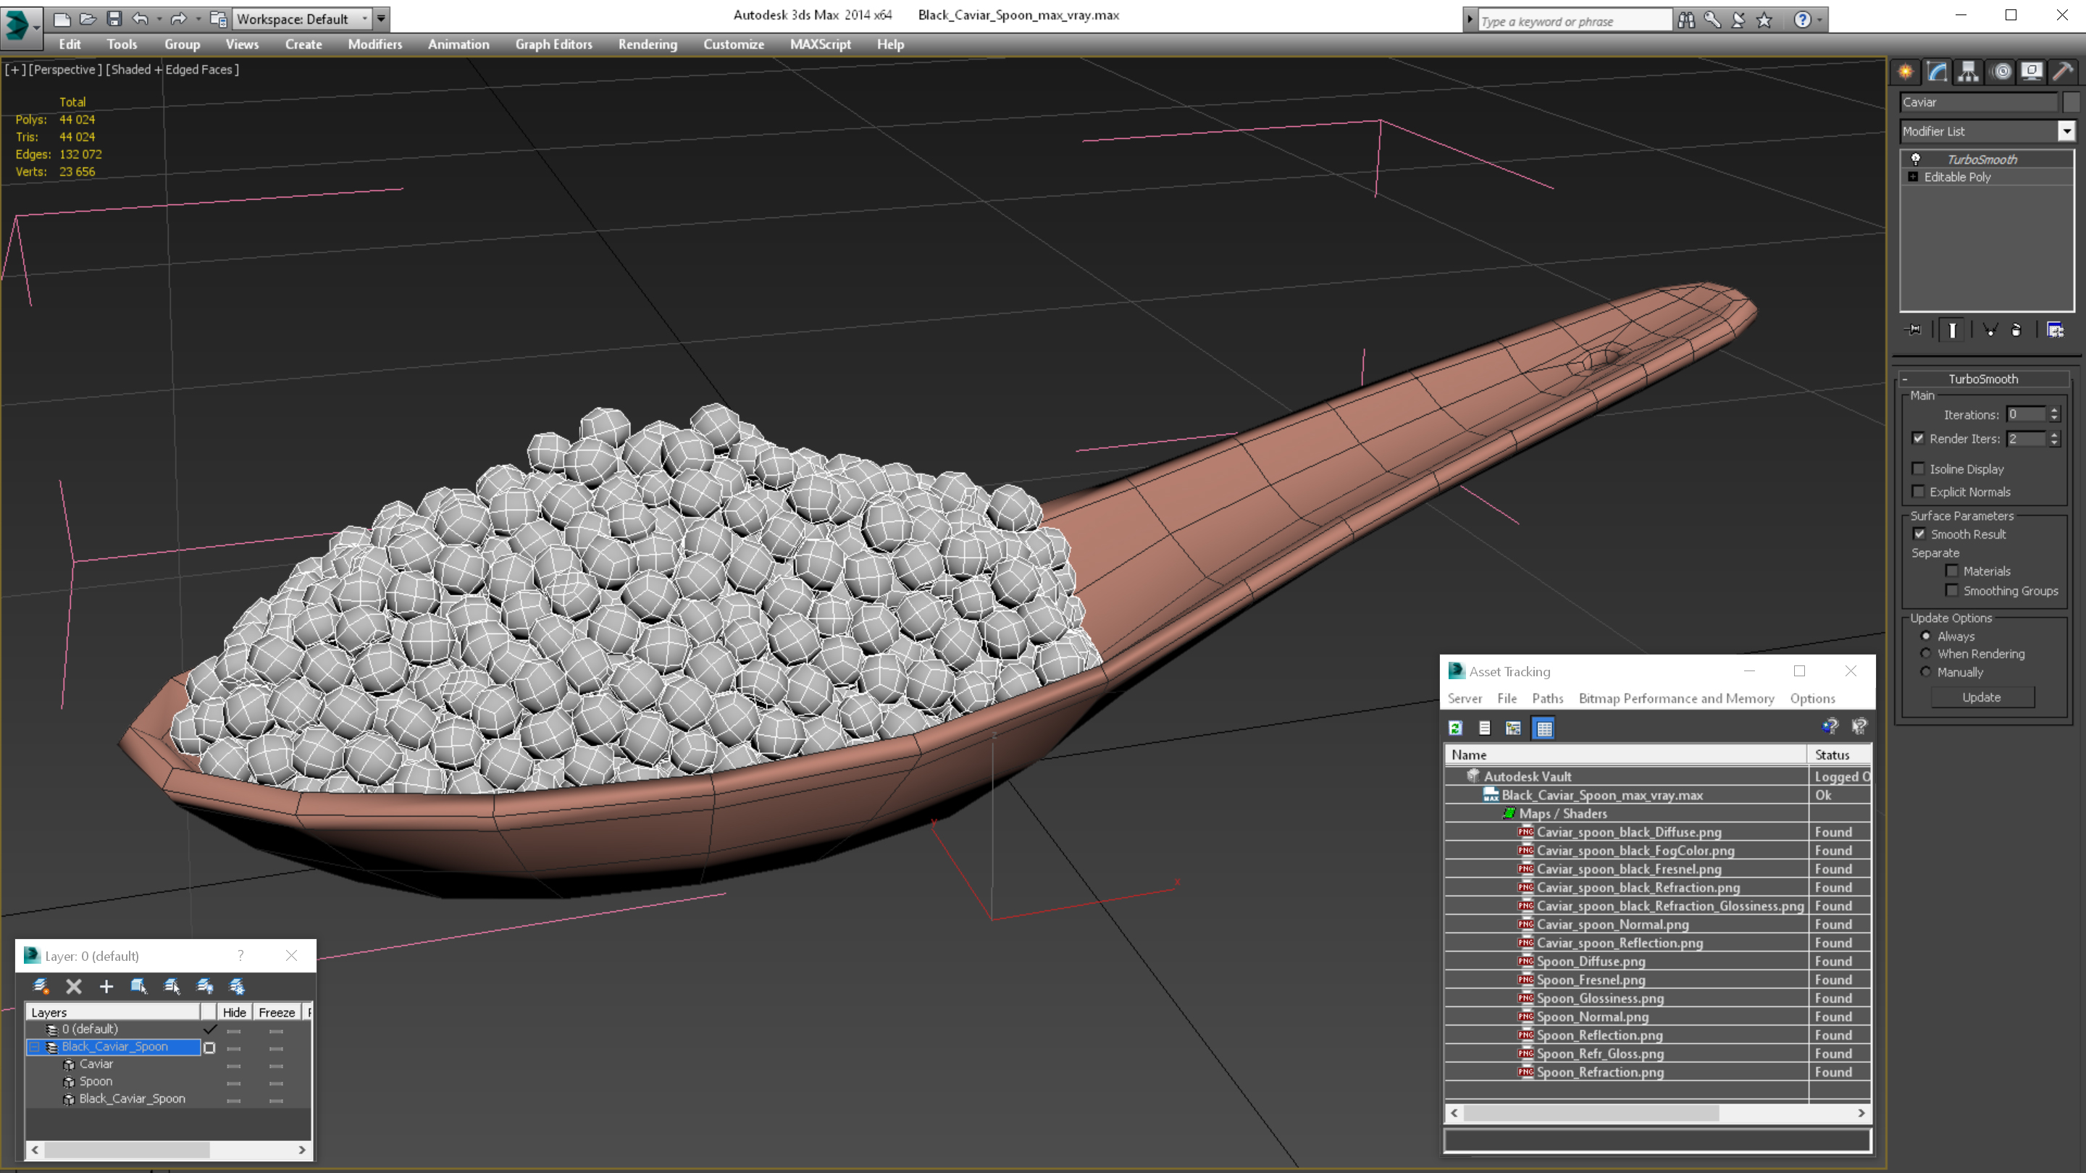Toggle Show End Result icon

coord(1953,329)
